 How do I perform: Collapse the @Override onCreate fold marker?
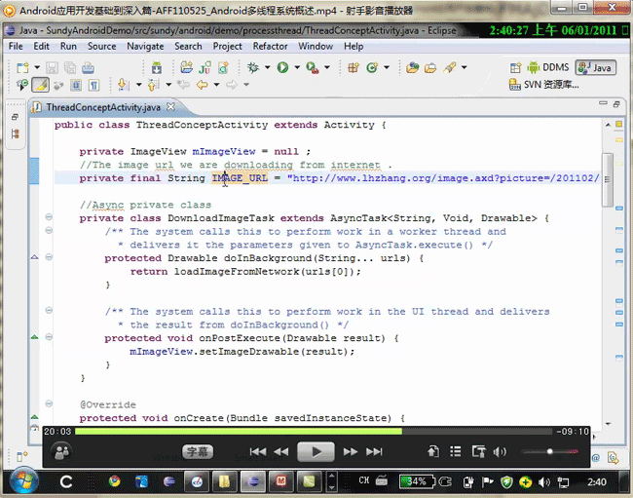[x=49, y=403]
